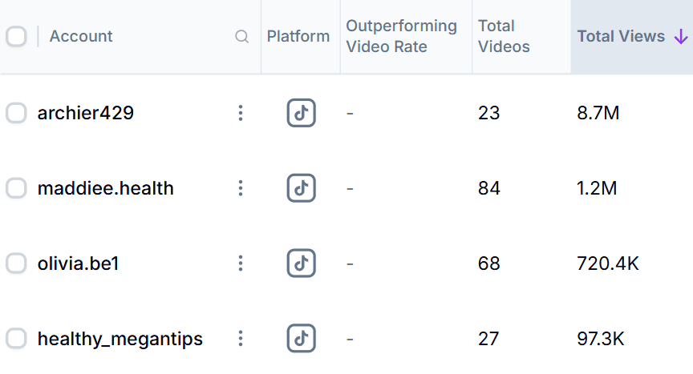This screenshot has height=374, width=693.
Task: Open three-dot menu for archier429
Action: 240,113
